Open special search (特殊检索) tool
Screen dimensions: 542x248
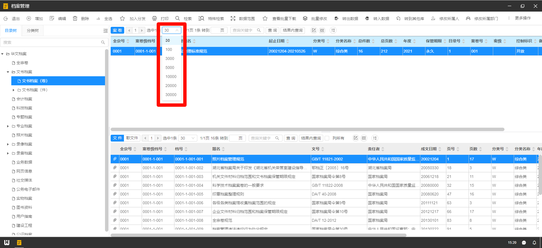tap(201, 18)
